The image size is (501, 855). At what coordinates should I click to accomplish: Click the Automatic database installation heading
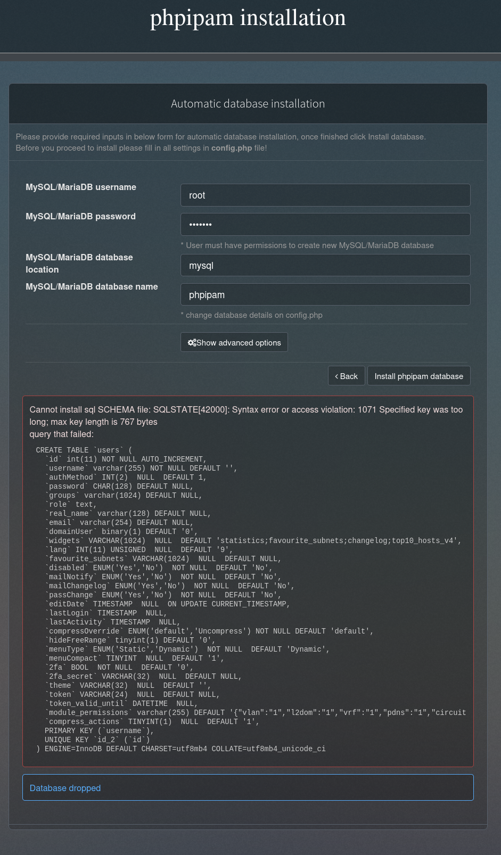[248, 104]
